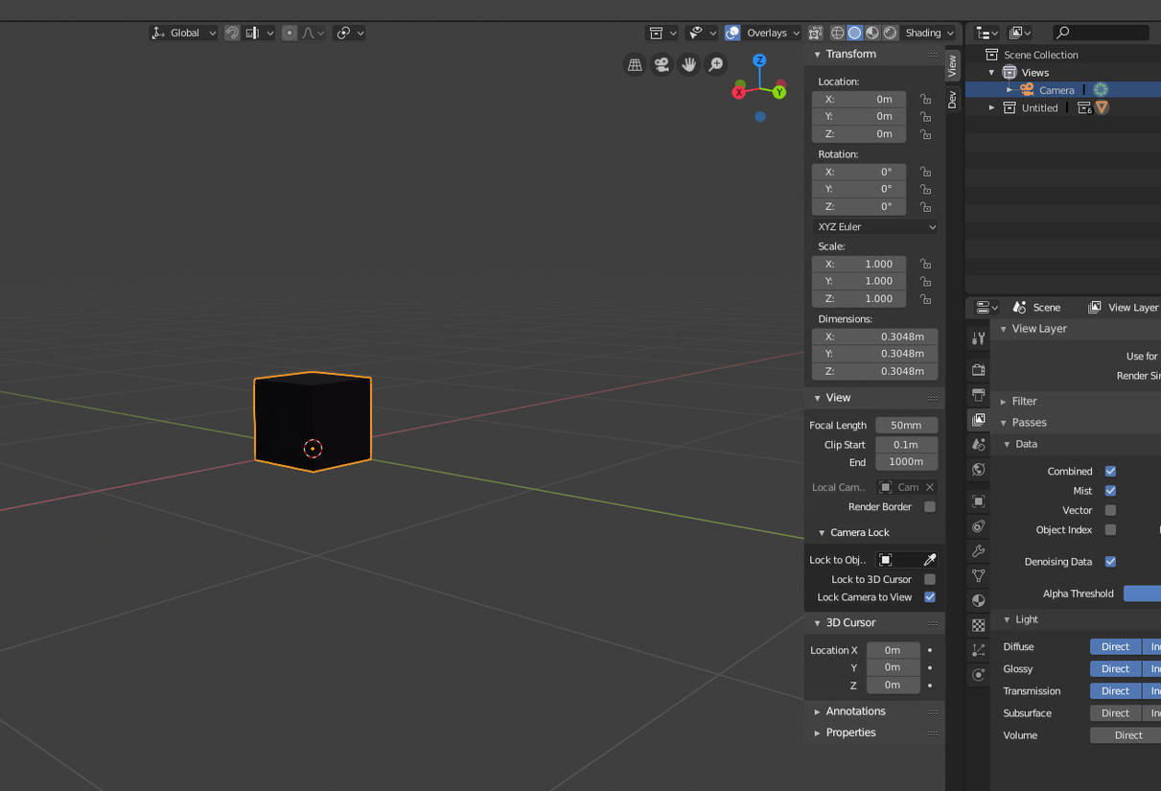
Task: Disable Lock Camera to View
Action: (928, 596)
